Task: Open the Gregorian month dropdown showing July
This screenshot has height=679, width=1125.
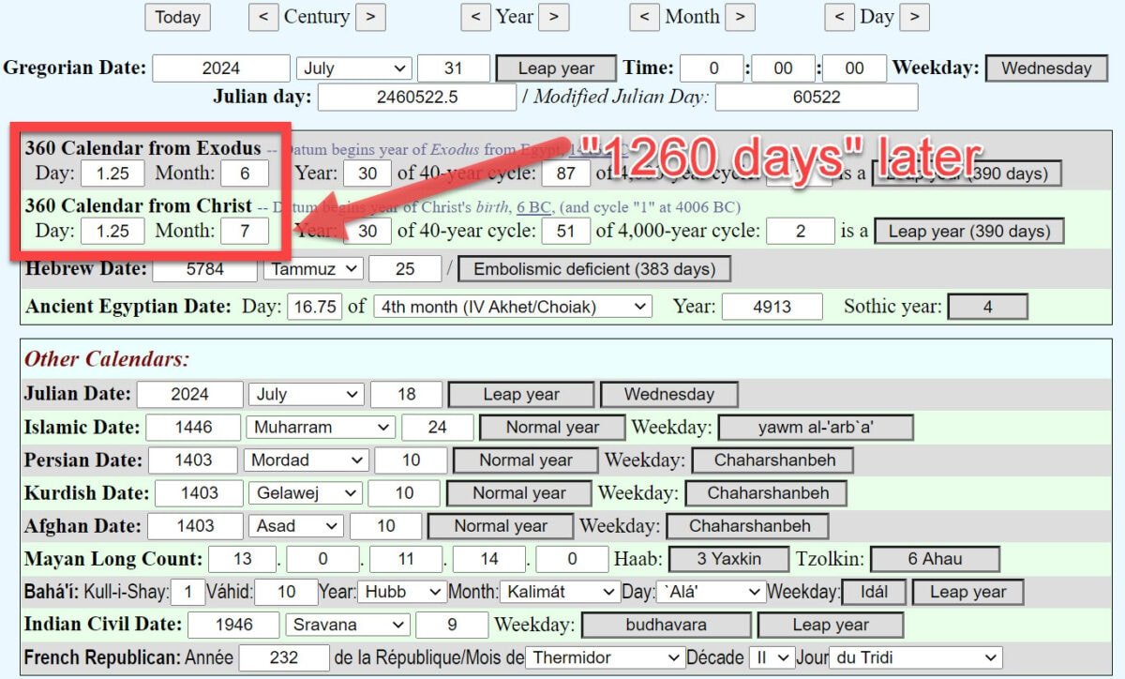Action: pyautogui.click(x=353, y=68)
